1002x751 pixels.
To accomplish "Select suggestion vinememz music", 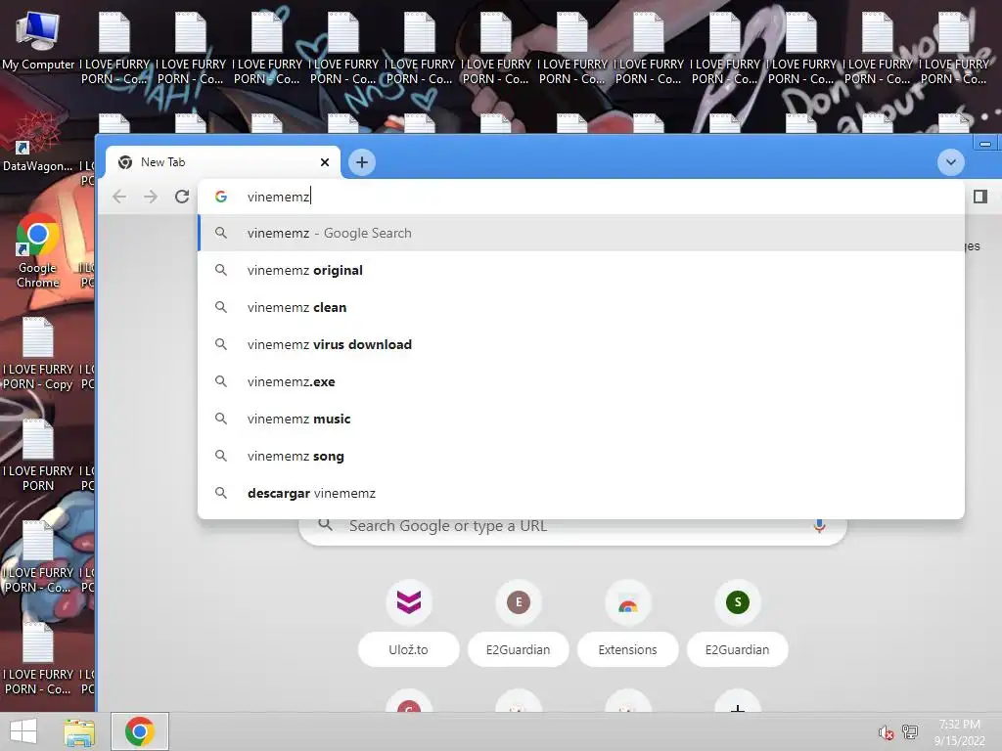I will 580,419.
